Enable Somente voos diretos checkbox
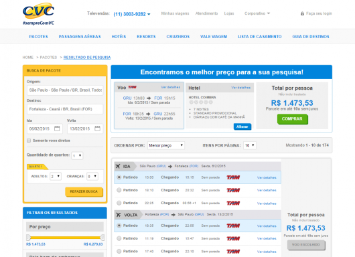 (x=29, y=141)
